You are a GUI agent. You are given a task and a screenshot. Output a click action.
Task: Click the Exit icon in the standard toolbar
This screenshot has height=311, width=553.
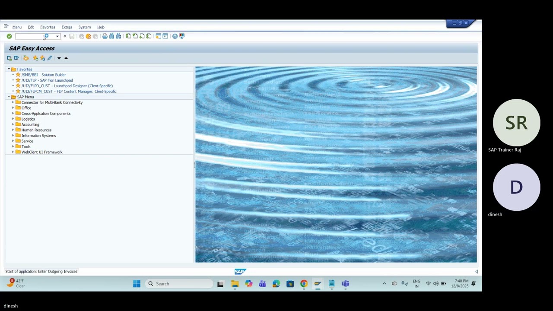89,36
